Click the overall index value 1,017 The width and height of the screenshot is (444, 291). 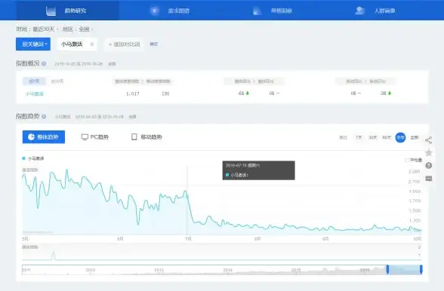pos(133,93)
